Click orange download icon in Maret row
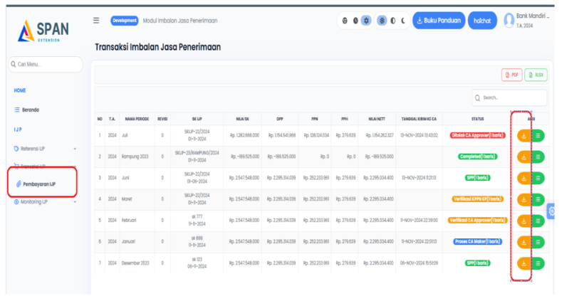 pos(524,199)
